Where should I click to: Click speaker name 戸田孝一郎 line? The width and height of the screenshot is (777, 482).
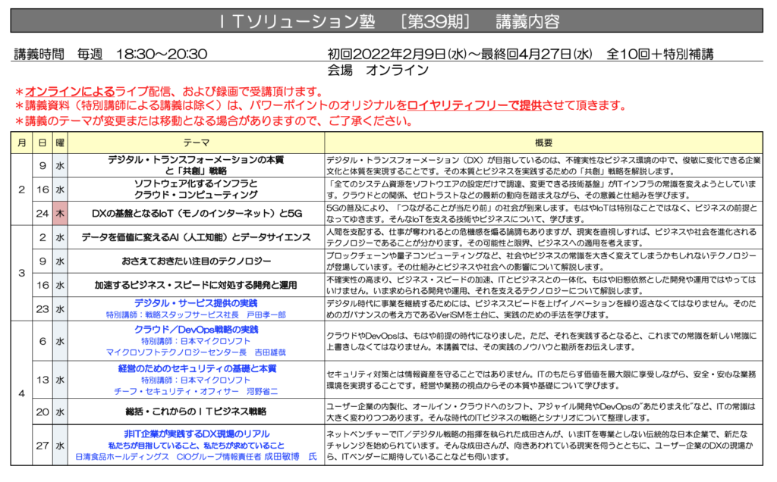tap(196, 315)
